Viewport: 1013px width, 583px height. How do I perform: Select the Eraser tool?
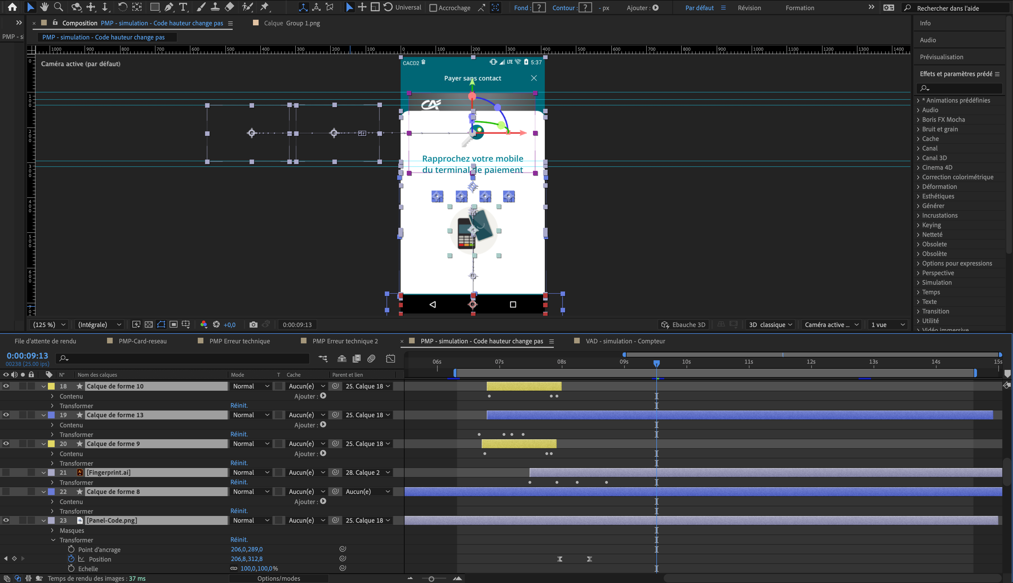(229, 7)
